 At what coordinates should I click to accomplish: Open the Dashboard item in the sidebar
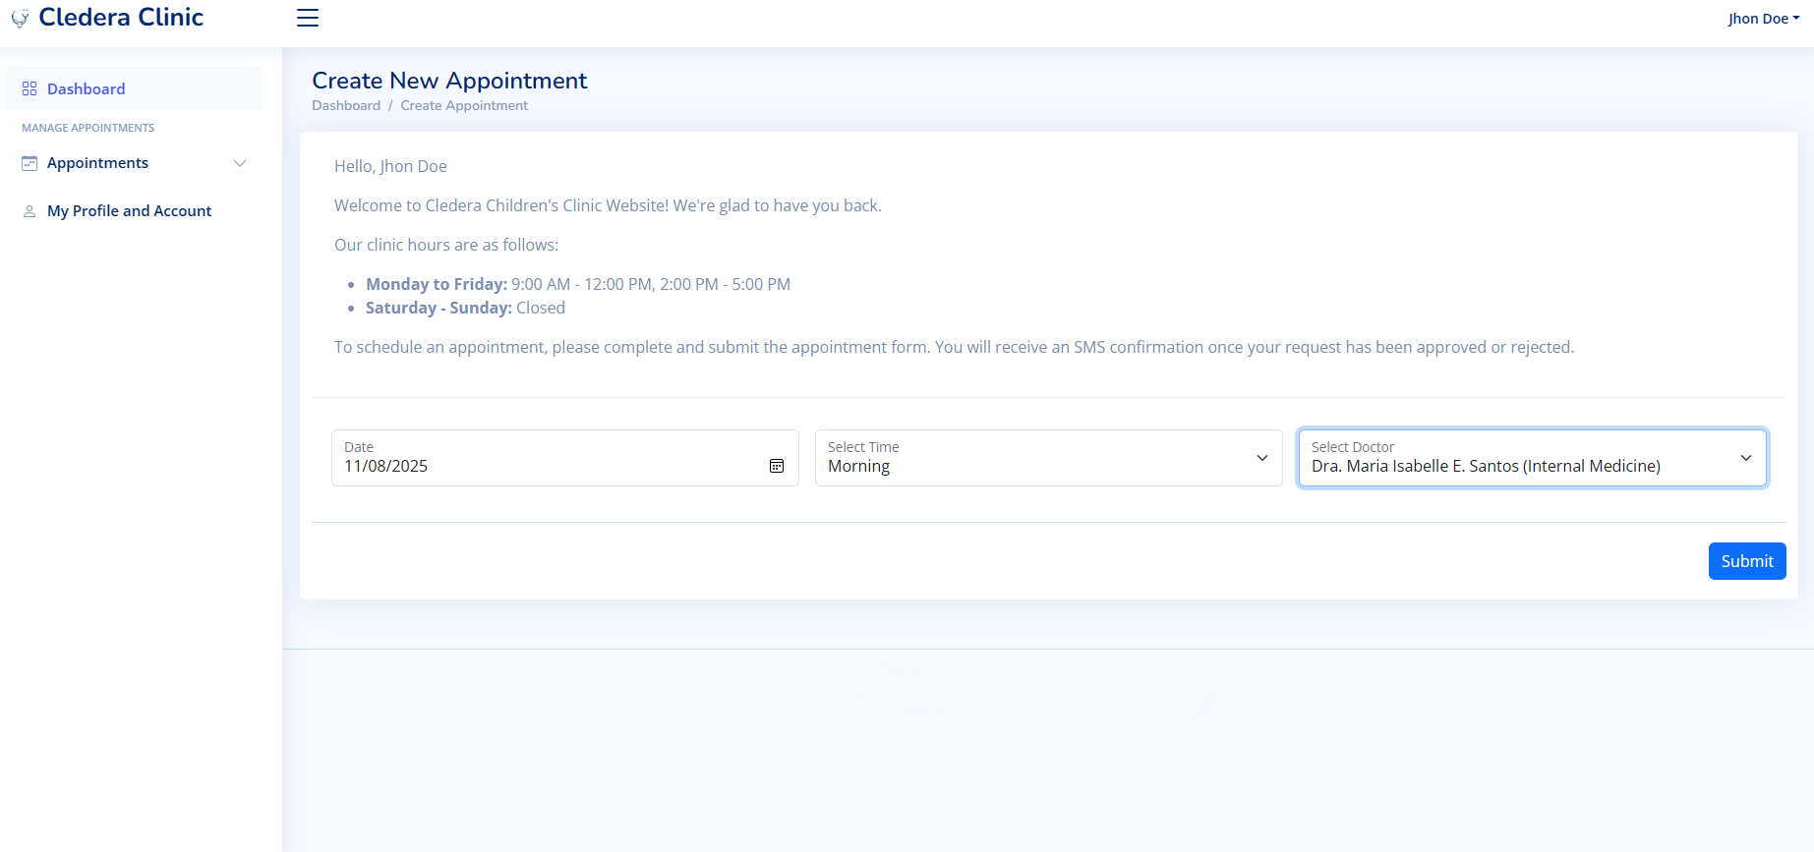[x=87, y=88]
